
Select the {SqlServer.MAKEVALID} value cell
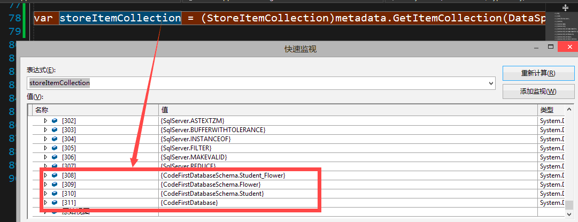click(348, 157)
